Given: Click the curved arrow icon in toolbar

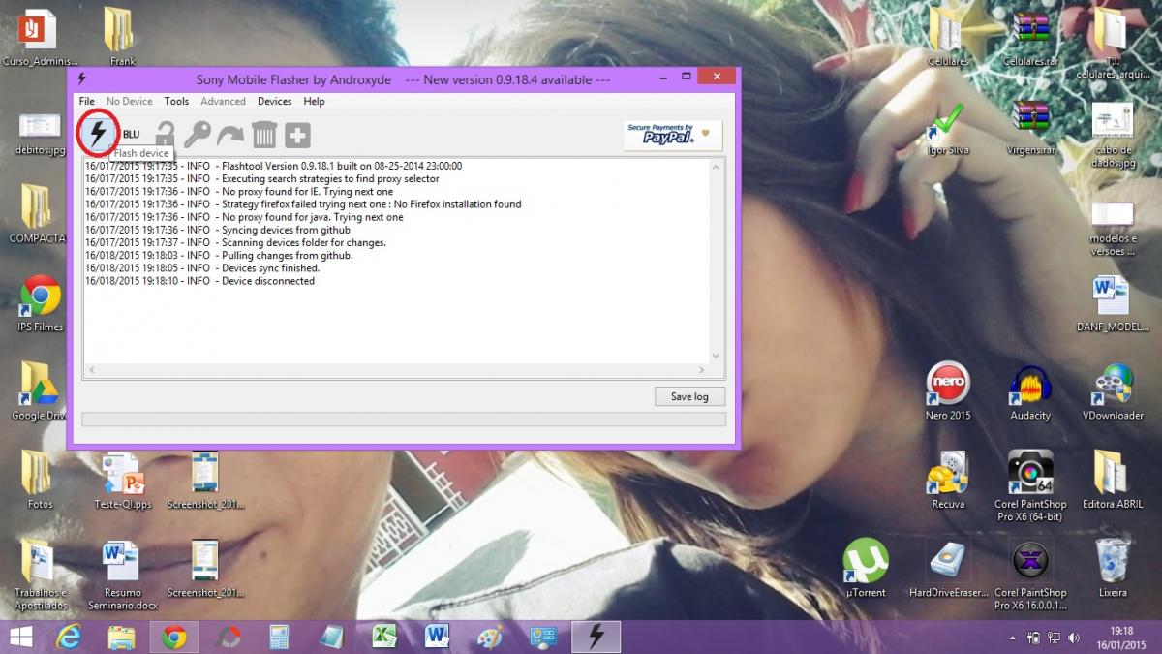Looking at the screenshot, I should click(x=230, y=135).
